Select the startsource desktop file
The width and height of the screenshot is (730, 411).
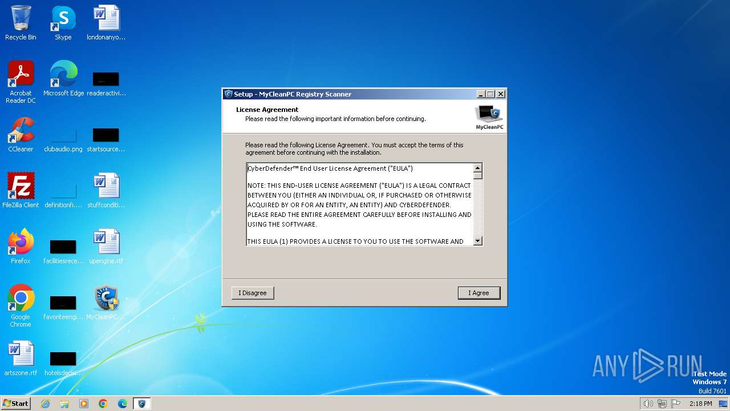click(x=106, y=139)
